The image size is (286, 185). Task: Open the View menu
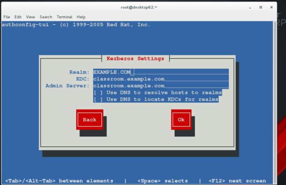(x=30, y=17)
